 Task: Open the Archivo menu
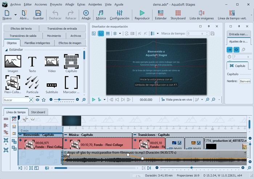point(15,4)
